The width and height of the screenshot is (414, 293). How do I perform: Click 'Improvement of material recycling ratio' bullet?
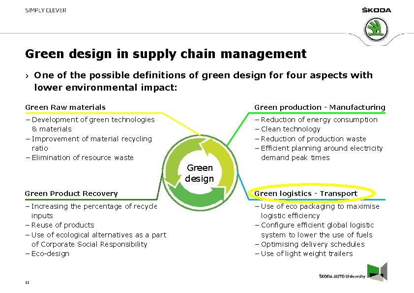click(89, 143)
